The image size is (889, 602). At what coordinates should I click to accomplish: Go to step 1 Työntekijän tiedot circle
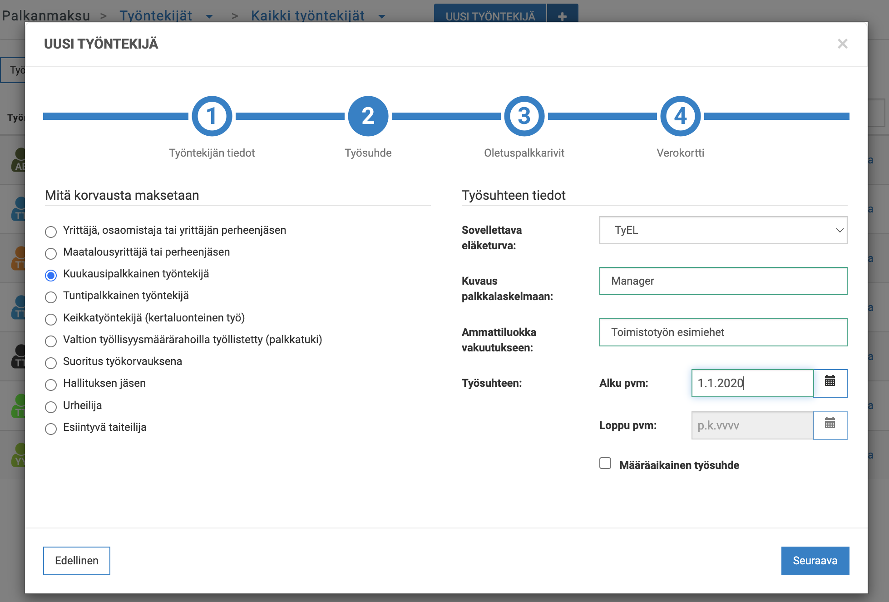pos(212,116)
